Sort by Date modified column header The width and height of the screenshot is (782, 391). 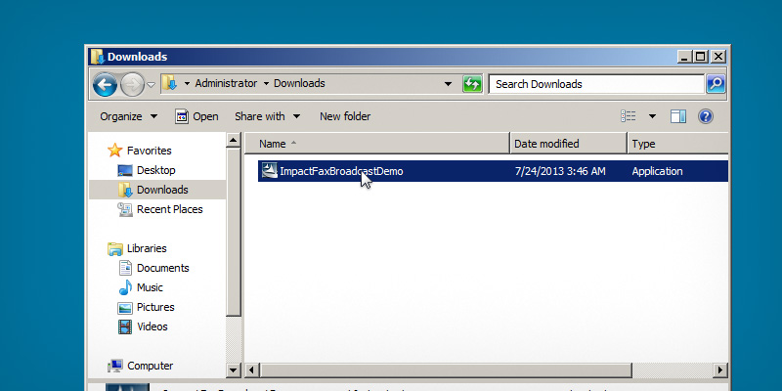point(567,144)
